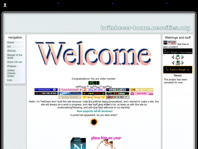The image size is (198, 149).
Task: Click the globe-on-book webring icon
Action: (178, 57)
